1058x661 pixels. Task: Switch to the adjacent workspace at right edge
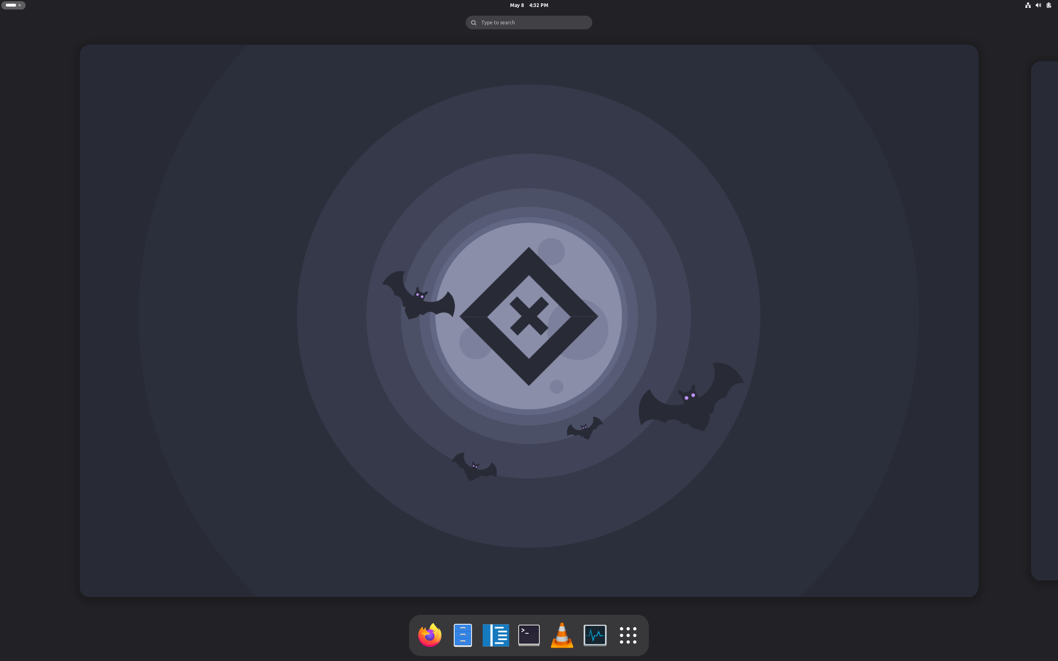coord(1045,321)
